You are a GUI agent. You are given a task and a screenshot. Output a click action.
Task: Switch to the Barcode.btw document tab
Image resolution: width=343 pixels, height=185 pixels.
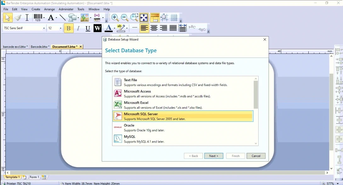coord(40,47)
